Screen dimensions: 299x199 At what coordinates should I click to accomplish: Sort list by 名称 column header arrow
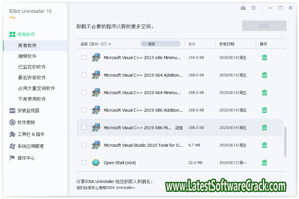(x=110, y=44)
